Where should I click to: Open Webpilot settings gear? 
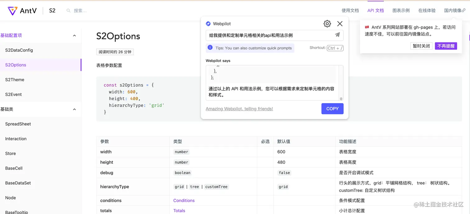[327, 24]
